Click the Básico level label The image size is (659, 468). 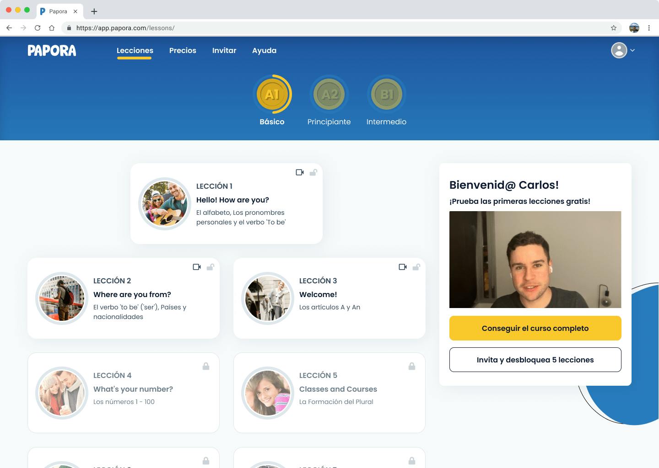pyautogui.click(x=272, y=122)
